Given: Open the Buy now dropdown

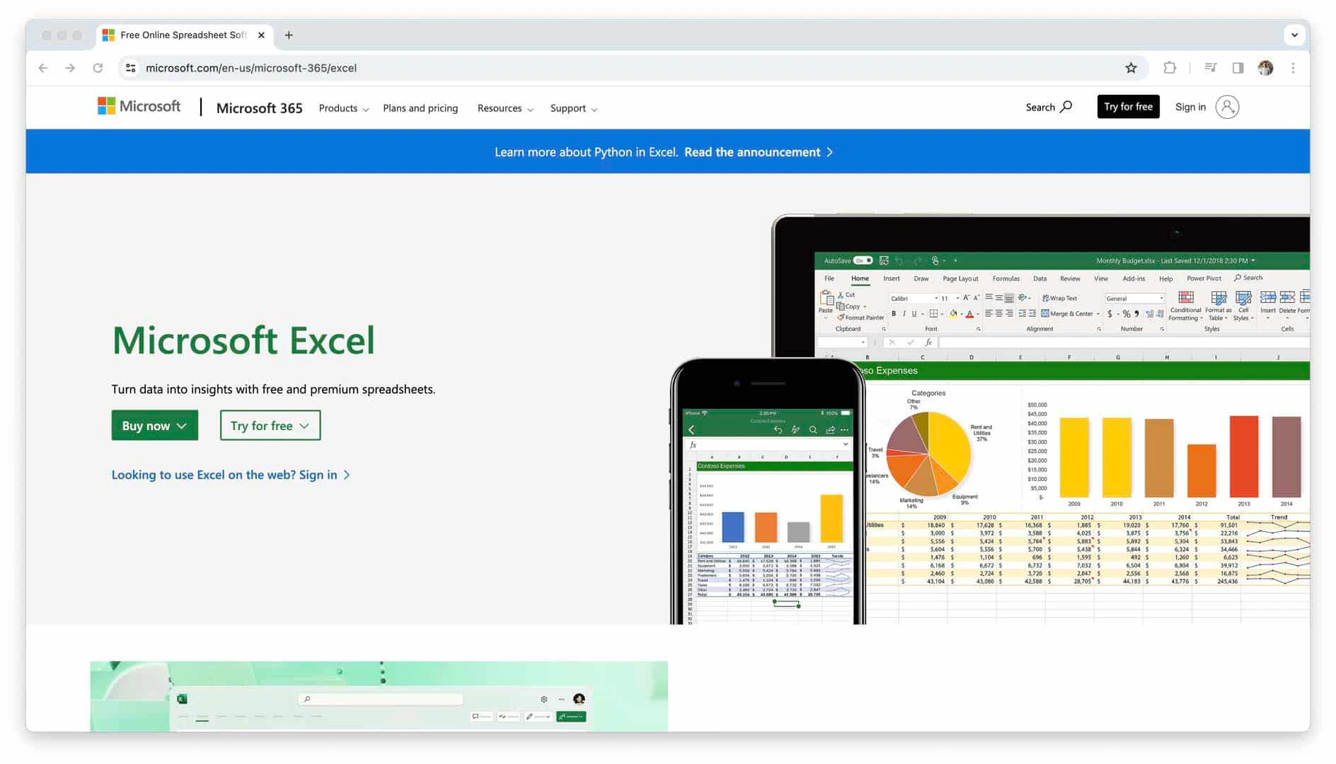Looking at the screenshot, I should pos(154,425).
